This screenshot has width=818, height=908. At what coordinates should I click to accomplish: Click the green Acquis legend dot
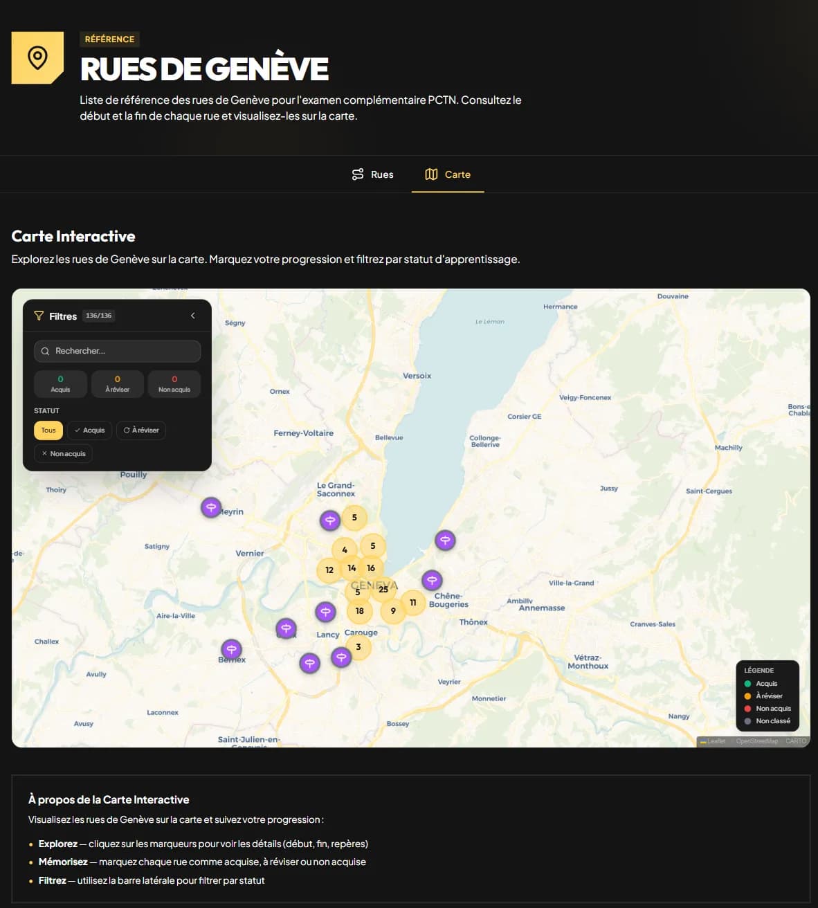[x=747, y=684]
